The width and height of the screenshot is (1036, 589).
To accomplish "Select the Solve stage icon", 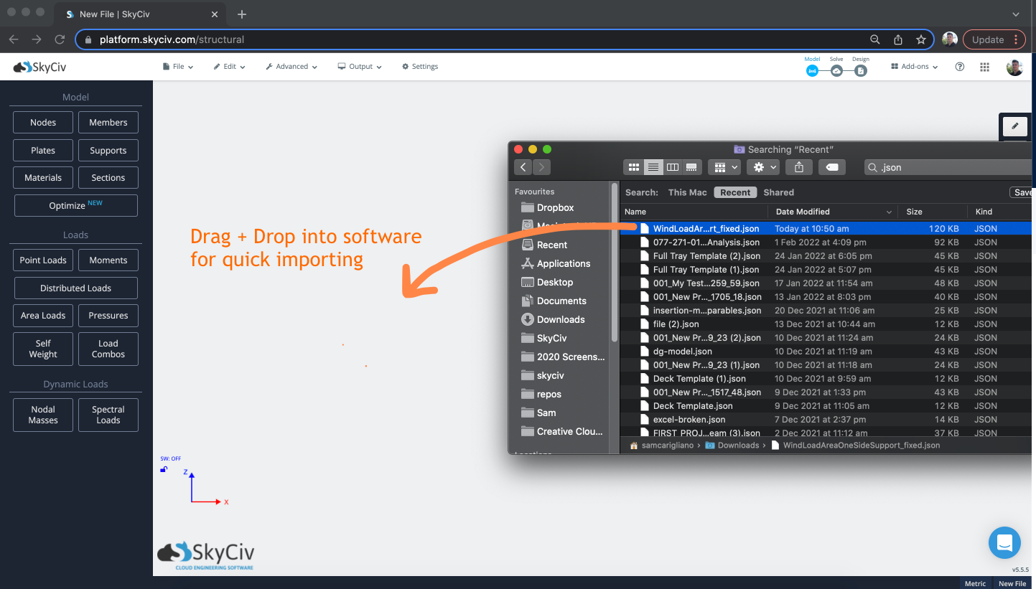I will click(836, 71).
